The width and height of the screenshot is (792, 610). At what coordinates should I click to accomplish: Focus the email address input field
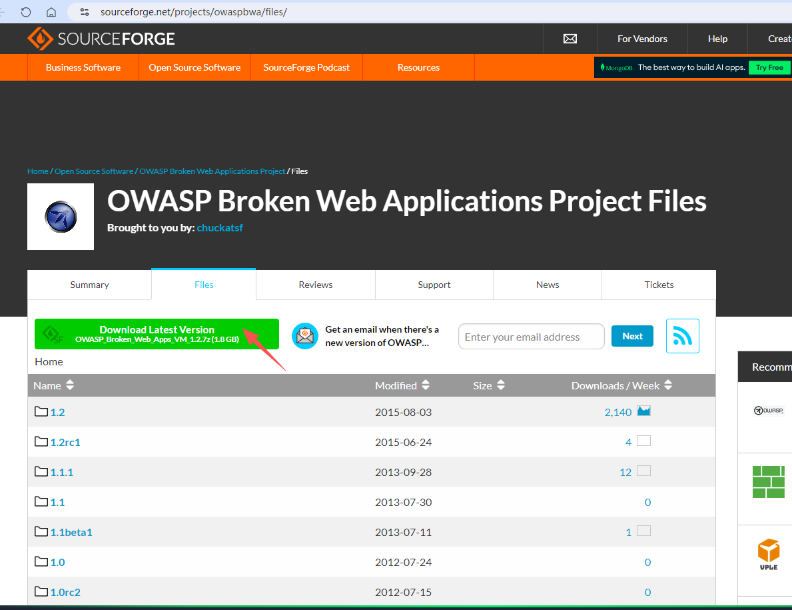pyautogui.click(x=532, y=337)
